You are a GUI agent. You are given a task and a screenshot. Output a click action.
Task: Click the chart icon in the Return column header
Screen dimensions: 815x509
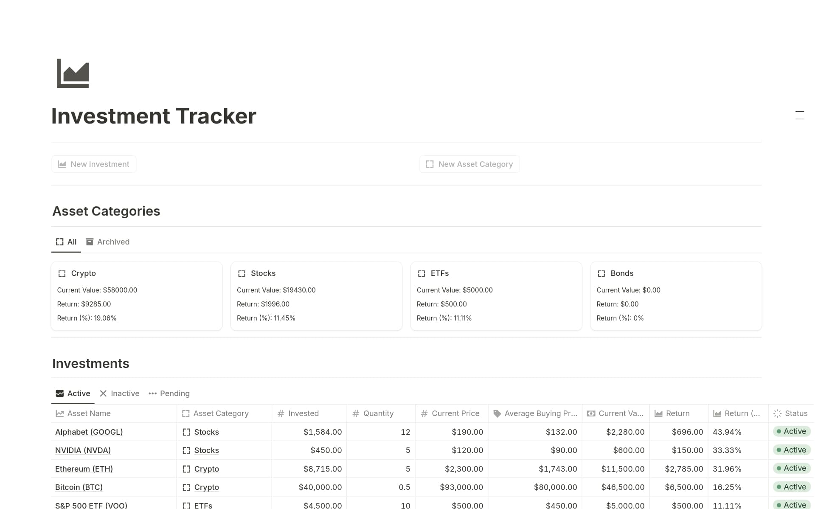[x=658, y=413]
